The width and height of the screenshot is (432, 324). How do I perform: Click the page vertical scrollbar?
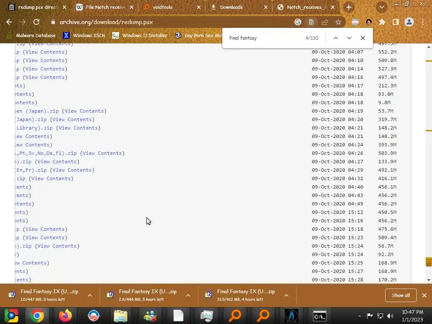[x=429, y=164]
